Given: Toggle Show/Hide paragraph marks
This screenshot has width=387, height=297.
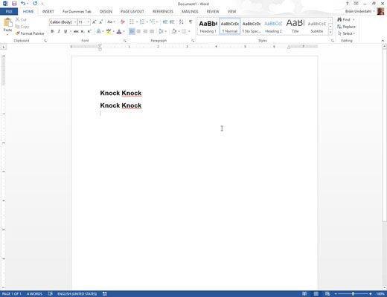Looking at the screenshot, I should coord(191,22).
